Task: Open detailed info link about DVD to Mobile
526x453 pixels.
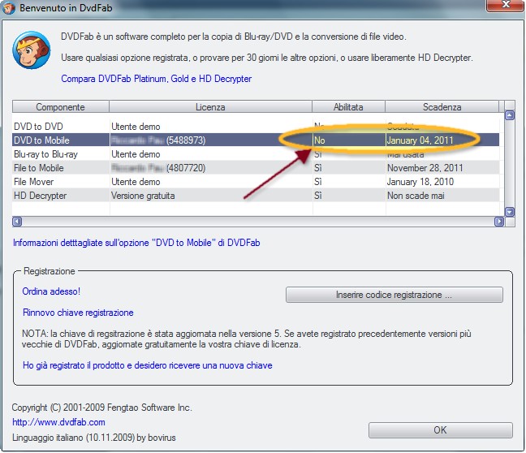Action: [x=136, y=243]
